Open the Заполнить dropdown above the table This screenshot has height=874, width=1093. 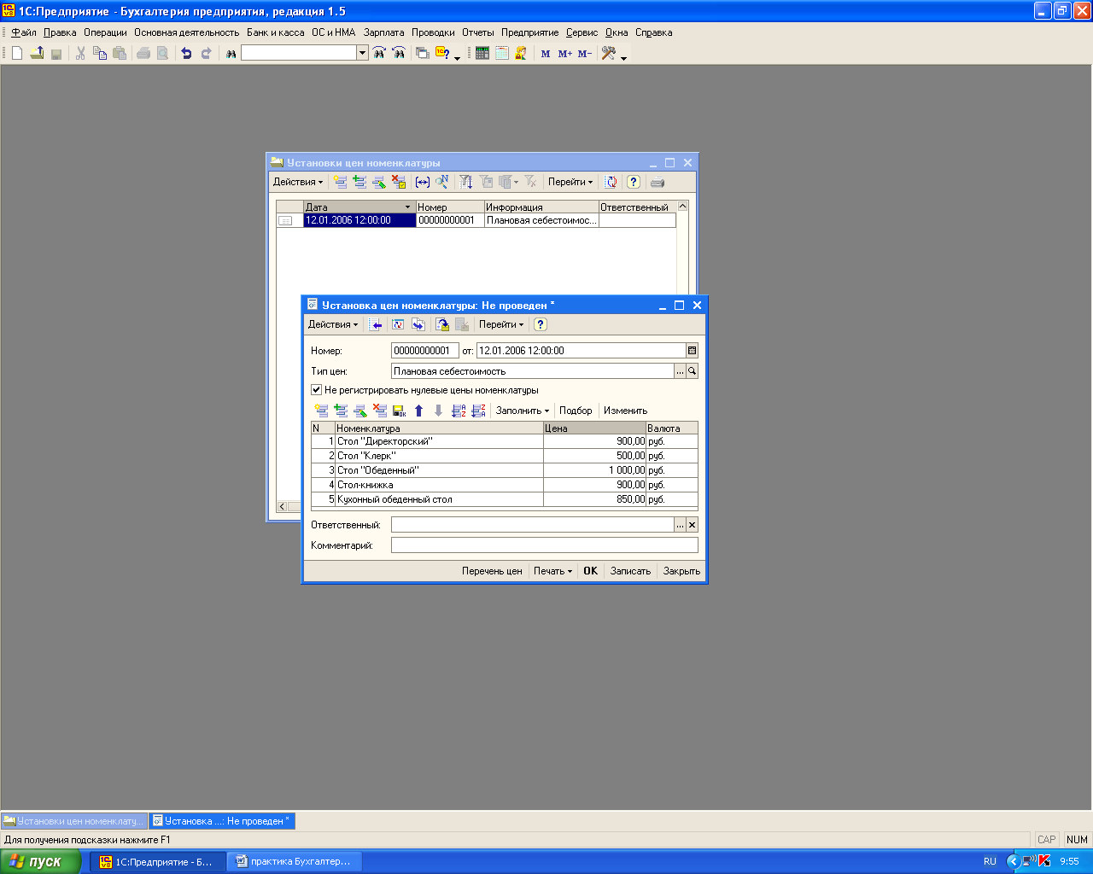click(x=523, y=411)
